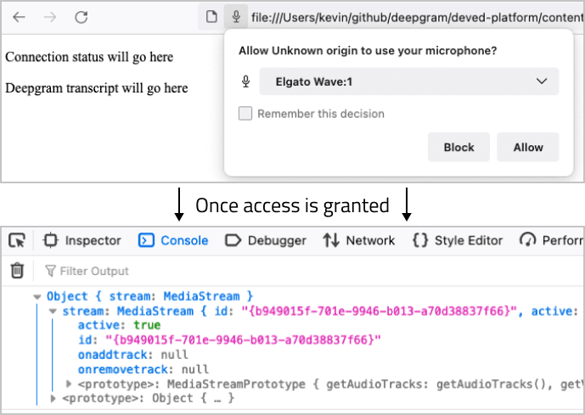The image size is (585, 415).
Task: Click the Block button
Action: pos(458,147)
